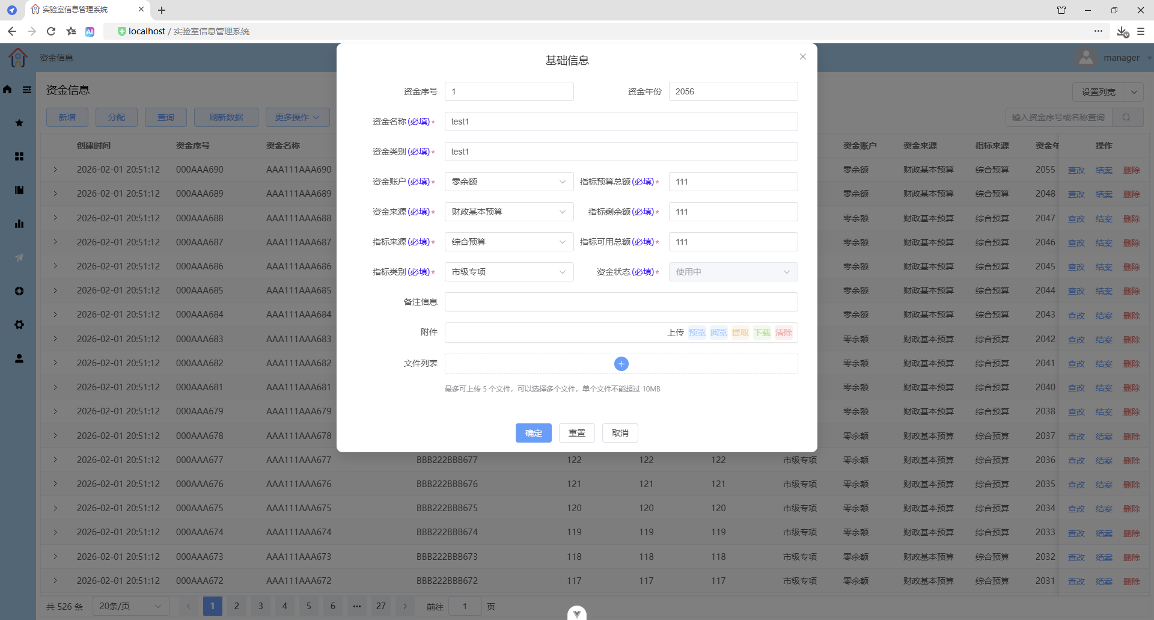Open the browser AI assistant icon

click(90, 31)
